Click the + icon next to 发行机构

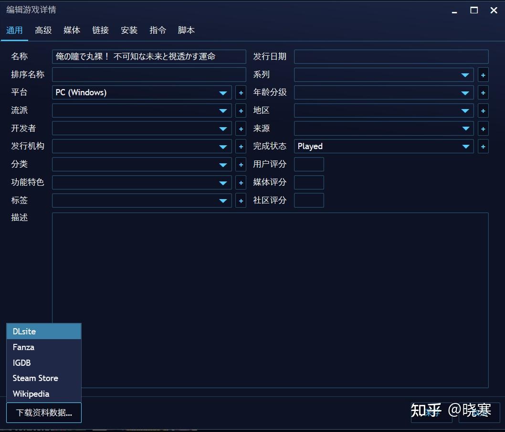[x=241, y=146]
